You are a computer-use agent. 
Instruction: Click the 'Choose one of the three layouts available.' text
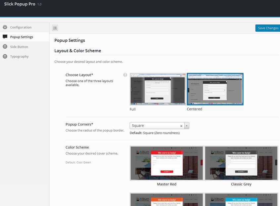pyautogui.click(x=89, y=83)
